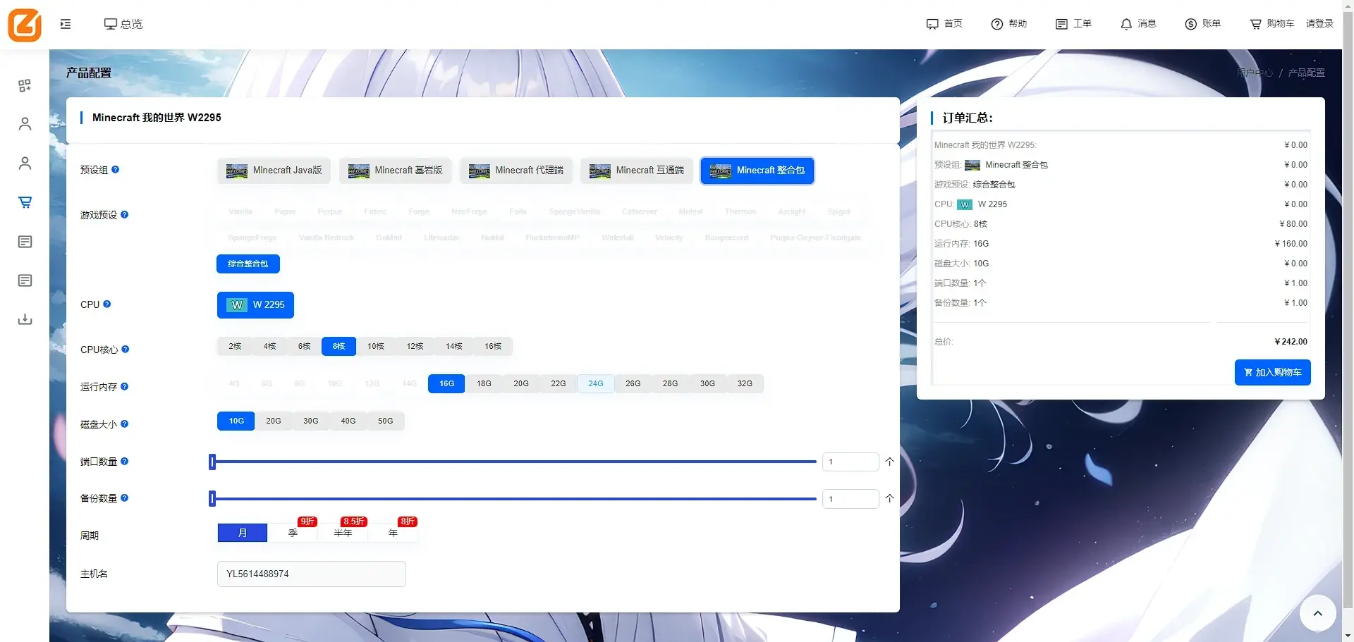Open 账单 billing page

pyautogui.click(x=1203, y=24)
